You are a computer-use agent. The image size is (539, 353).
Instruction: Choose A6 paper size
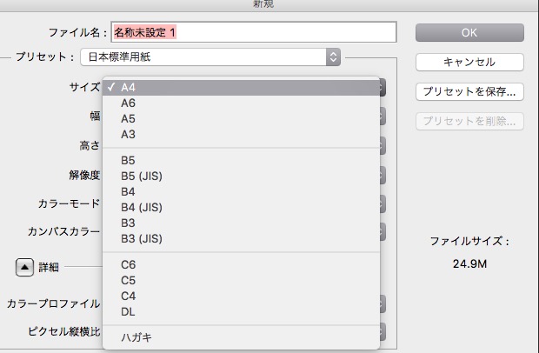click(x=129, y=103)
